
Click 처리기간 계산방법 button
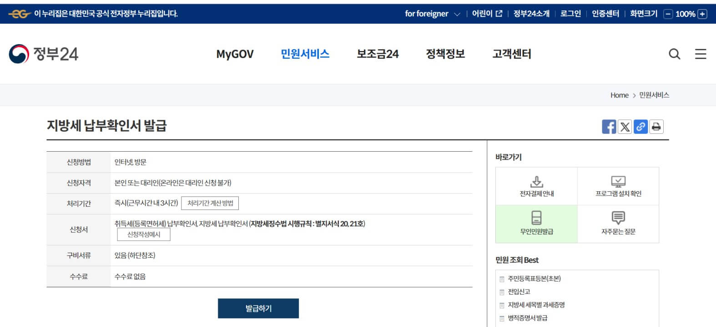pyautogui.click(x=210, y=203)
